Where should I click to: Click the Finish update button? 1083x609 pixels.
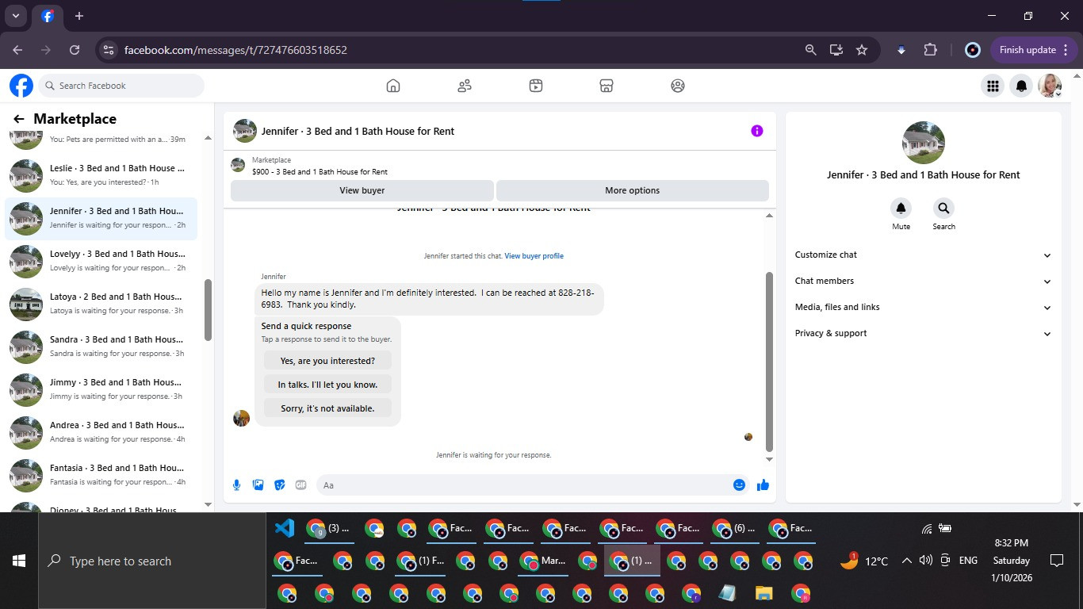click(1034, 50)
